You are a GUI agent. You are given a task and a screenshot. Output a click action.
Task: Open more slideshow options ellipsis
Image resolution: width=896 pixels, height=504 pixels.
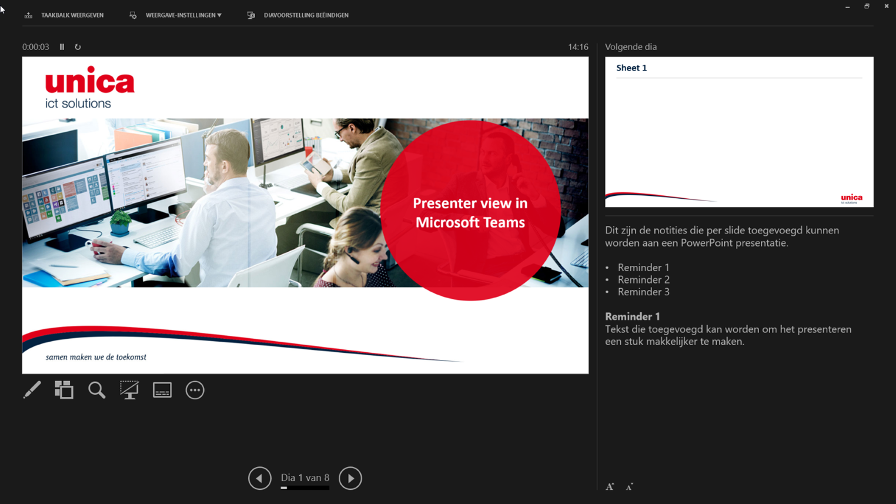click(195, 390)
